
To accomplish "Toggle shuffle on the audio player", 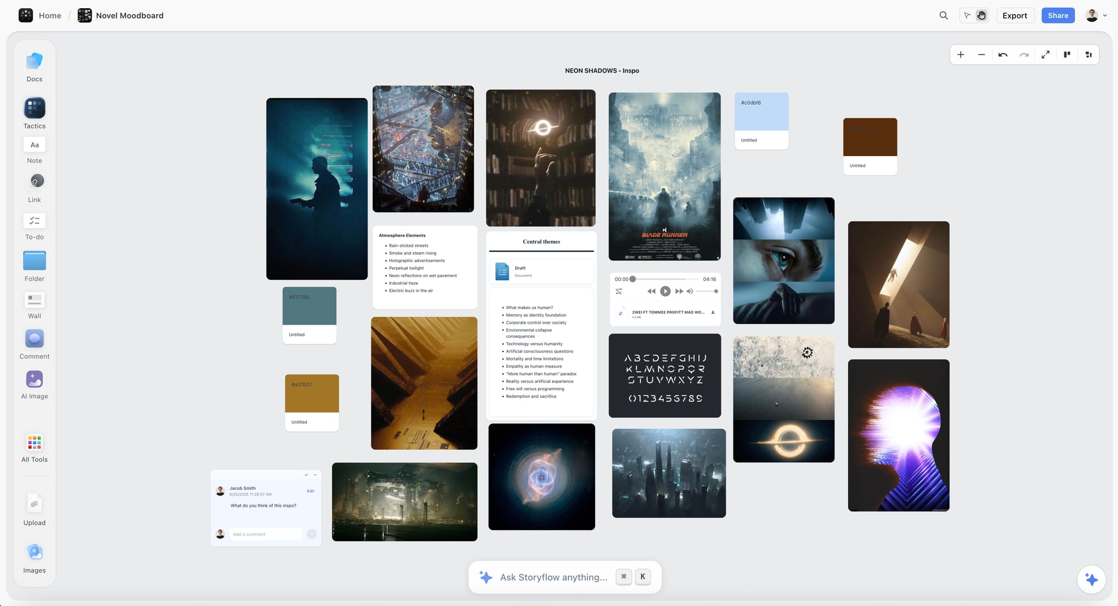I will 619,292.
